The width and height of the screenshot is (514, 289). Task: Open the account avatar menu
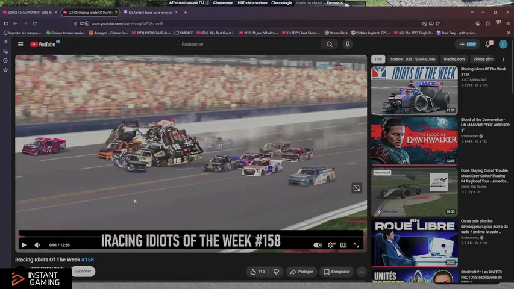click(503, 44)
